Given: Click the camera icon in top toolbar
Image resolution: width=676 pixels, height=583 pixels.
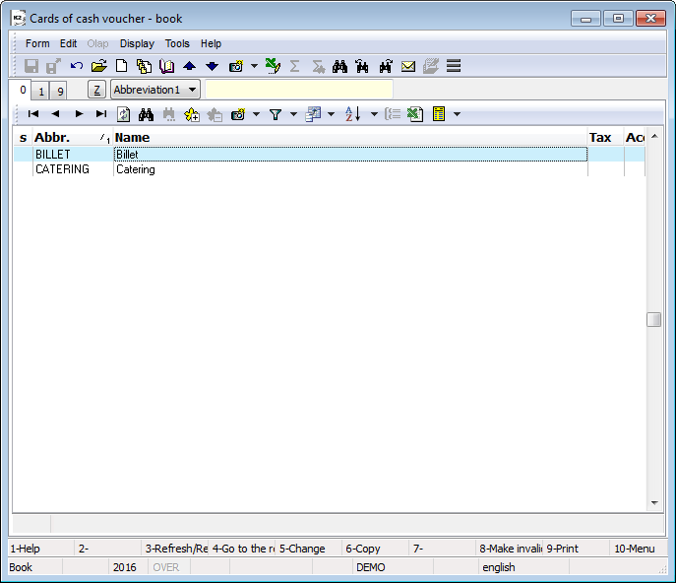Looking at the screenshot, I should click(236, 66).
